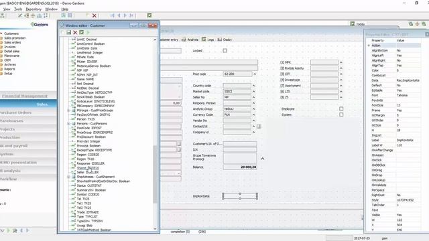Click the green check icon in Window editor toolbar
The width and height of the screenshot is (429, 241).
pyautogui.click(x=82, y=33)
